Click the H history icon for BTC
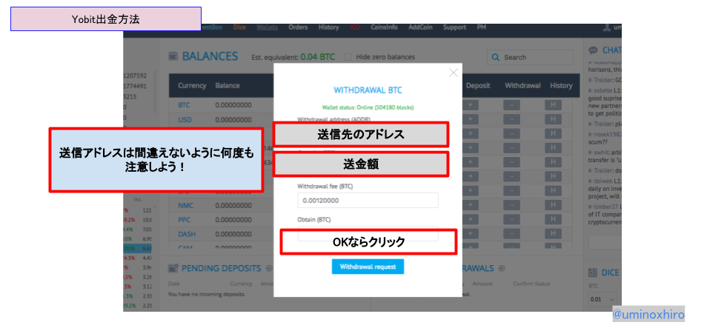The width and height of the screenshot is (707, 328). [x=553, y=105]
